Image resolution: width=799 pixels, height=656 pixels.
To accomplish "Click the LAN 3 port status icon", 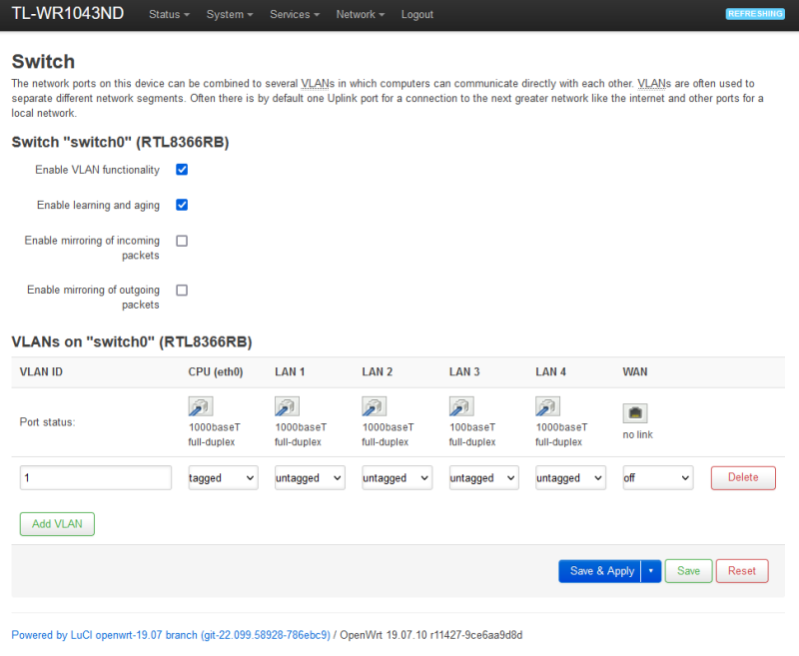I will coord(461,406).
